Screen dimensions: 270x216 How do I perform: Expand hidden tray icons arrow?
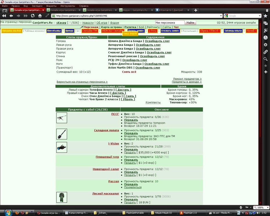[x=243, y=213]
